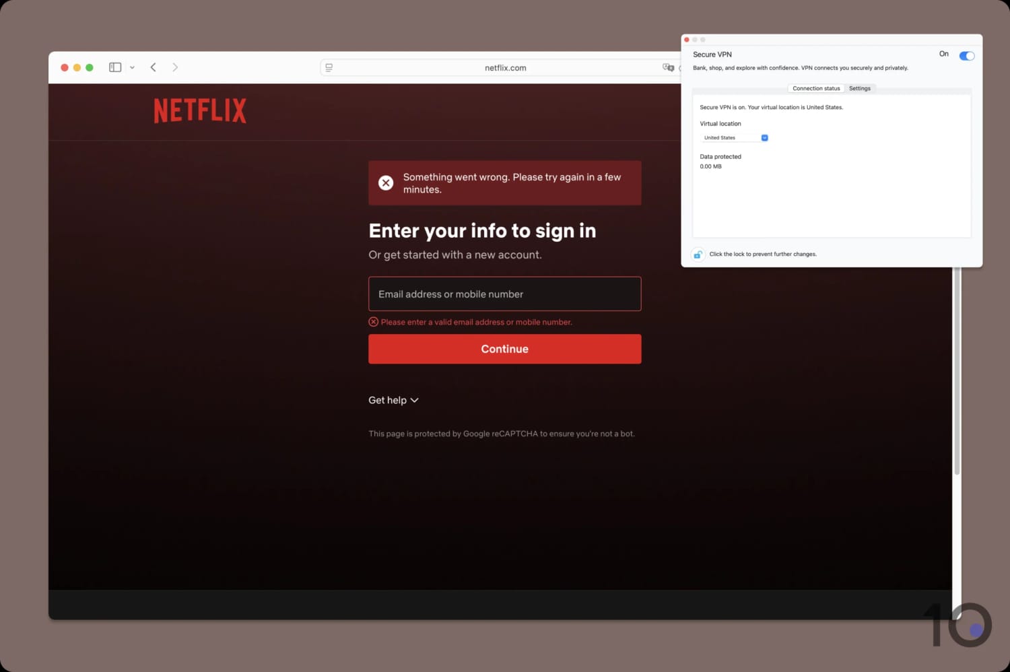
Task: Click the '0.00 MB' value
Action: [710, 166]
